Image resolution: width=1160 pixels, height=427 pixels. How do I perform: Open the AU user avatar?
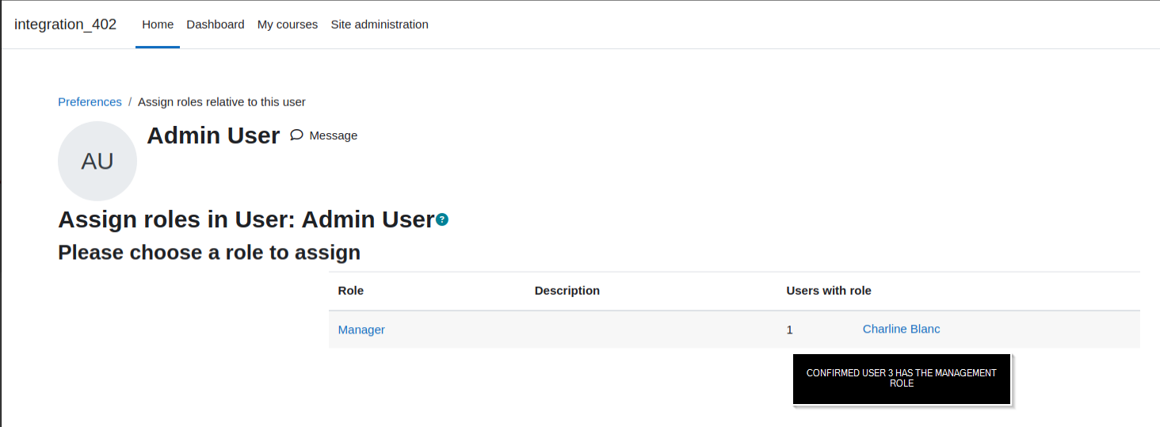(97, 161)
